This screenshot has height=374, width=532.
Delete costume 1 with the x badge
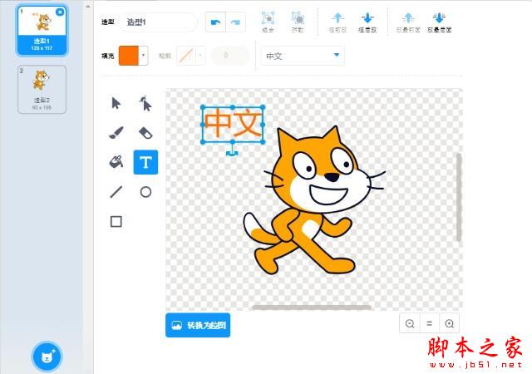[x=60, y=12]
